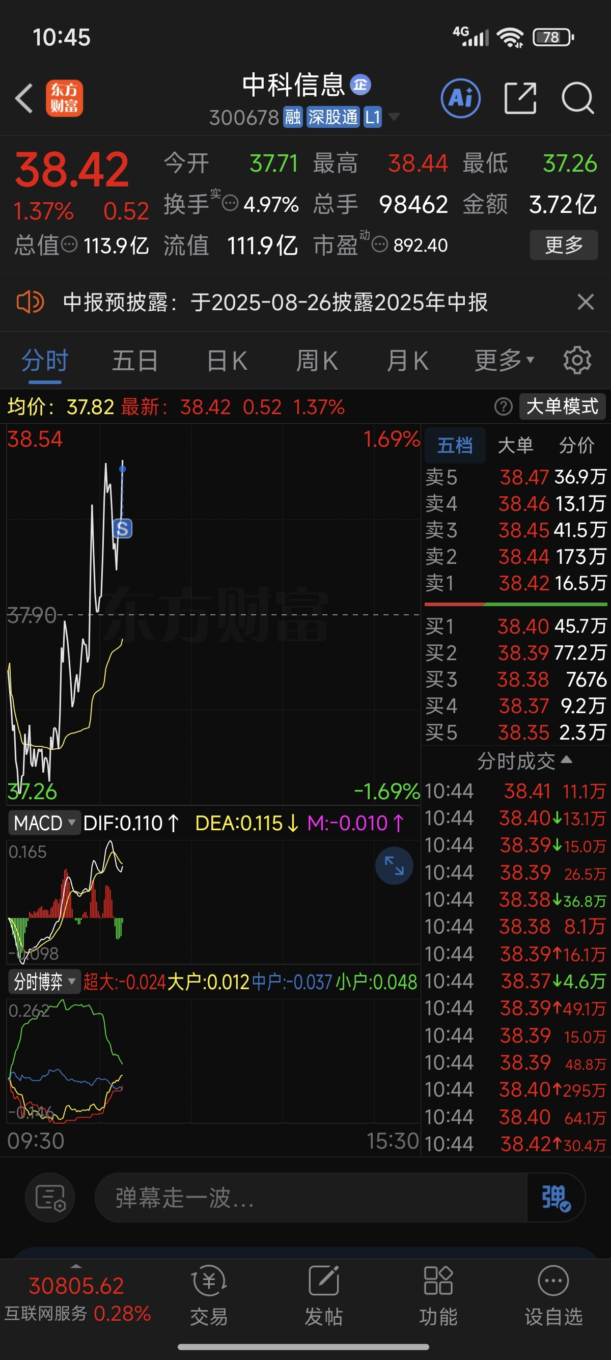Switch to the 周K tab
This screenshot has height=1360, width=611.
[317, 361]
